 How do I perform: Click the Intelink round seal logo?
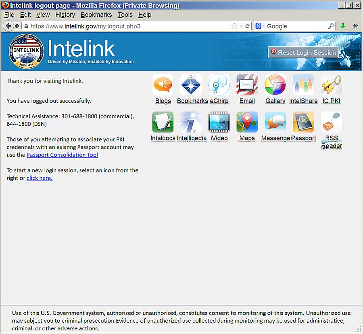point(26,51)
